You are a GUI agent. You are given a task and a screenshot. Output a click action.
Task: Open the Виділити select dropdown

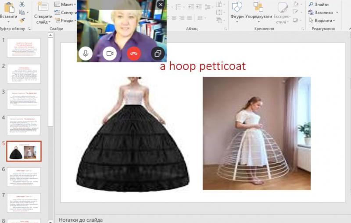click(x=322, y=20)
